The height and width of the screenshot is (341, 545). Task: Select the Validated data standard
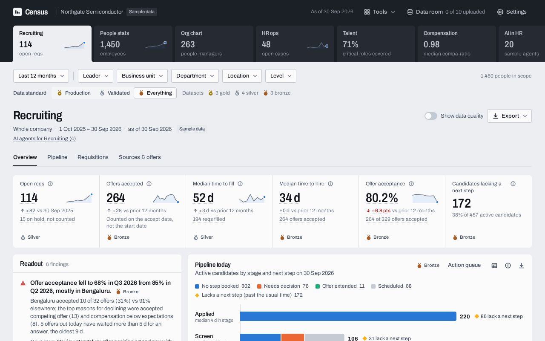tap(115, 93)
